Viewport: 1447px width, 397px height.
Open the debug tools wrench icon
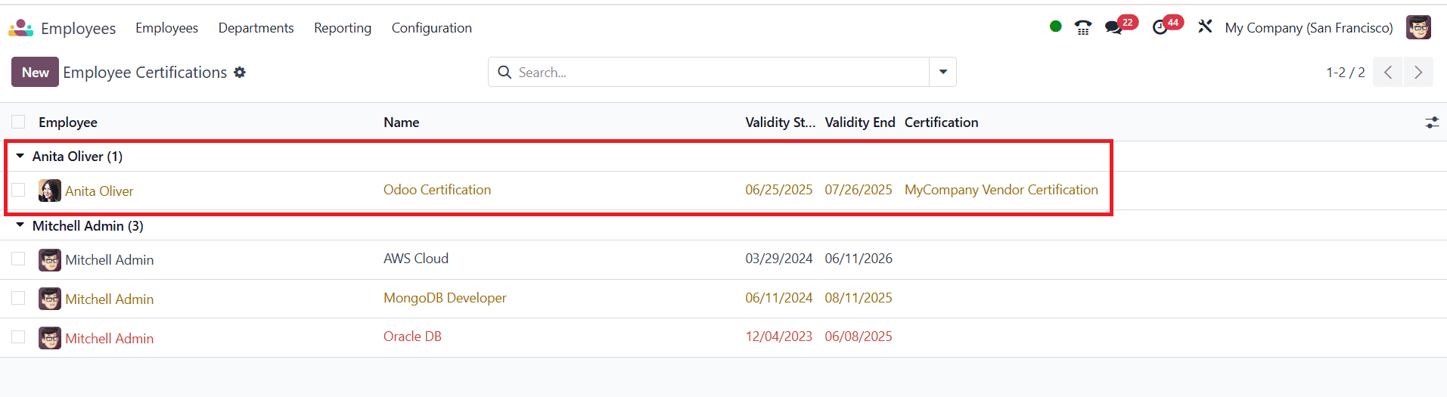(x=1205, y=27)
